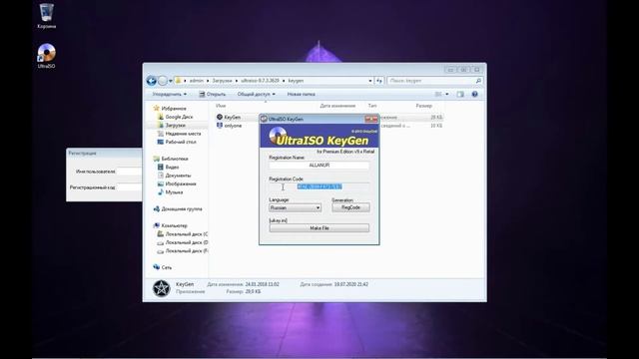The height and width of the screenshot is (359, 639).
Task: Click the registration code field in the Регистрация window
Action: point(129,187)
